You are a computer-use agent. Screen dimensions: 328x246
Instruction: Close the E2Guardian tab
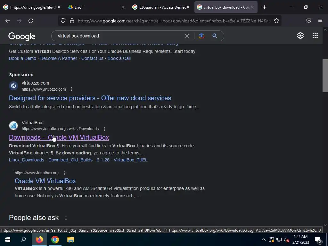point(188,7)
